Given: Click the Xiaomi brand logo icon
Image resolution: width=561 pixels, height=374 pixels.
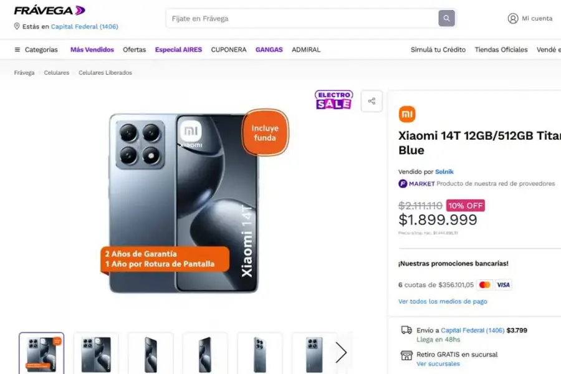Looking at the screenshot, I should click(x=407, y=115).
